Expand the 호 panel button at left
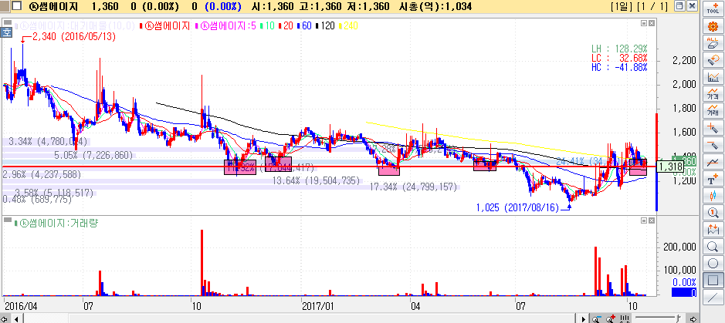This screenshot has height=323, width=725. pyautogui.click(x=5, y=32)
